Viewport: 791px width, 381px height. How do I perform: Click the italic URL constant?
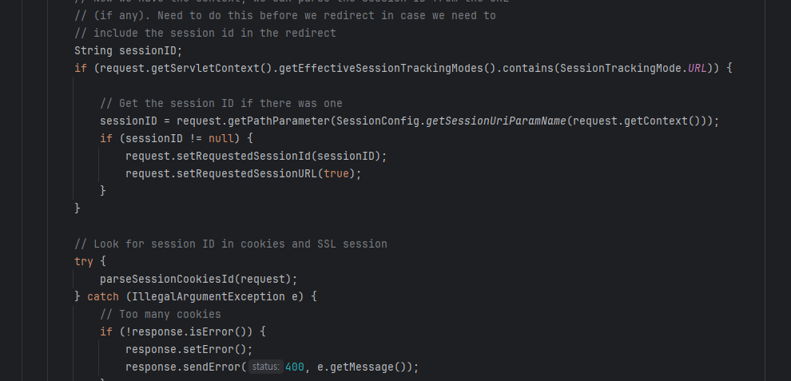pos(698,68)
